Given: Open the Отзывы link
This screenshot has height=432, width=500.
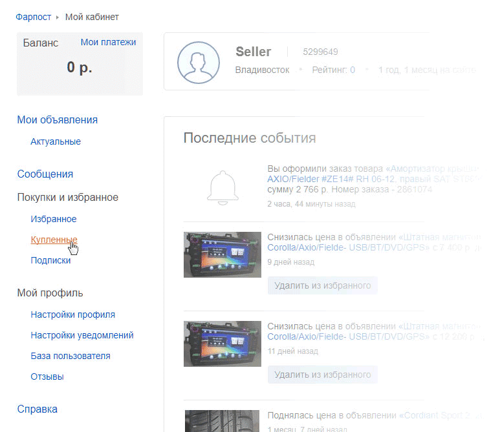Looking at the screenshot, I should (x=47, y=376).
